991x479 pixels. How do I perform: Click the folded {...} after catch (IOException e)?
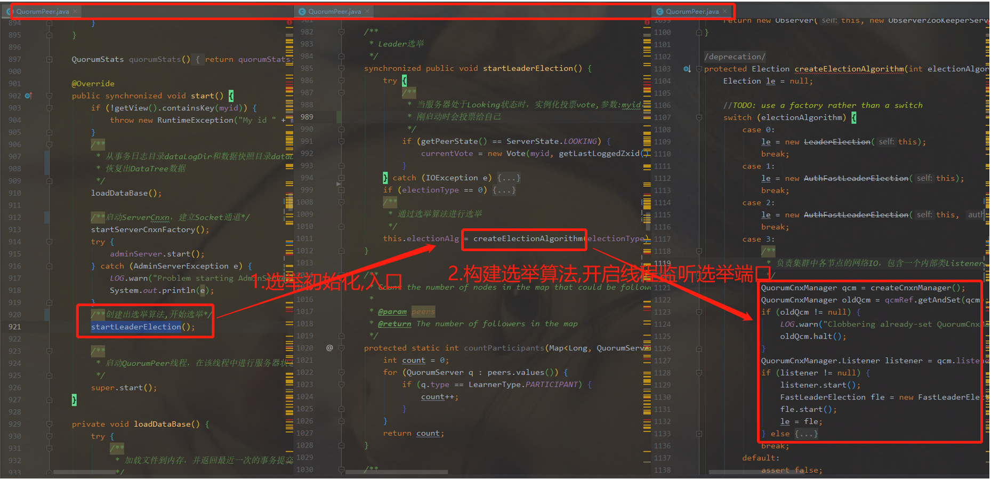click(509, 178)
